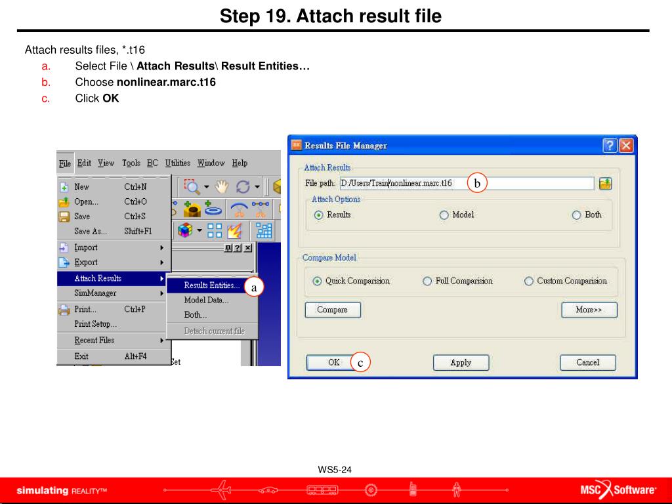Select the pan hand tool
This screenshot has width=672, height=504.
(221, 186)
